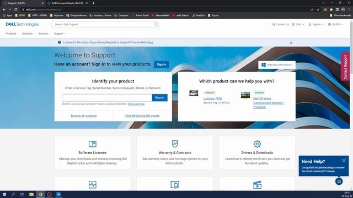
Task: Click the Contact Us header link
Action: [x=280, y=24]
